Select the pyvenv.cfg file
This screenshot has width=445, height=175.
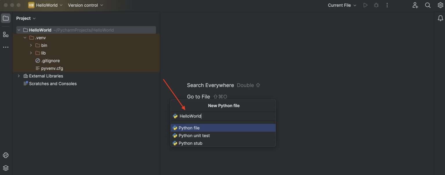point(52,68)
